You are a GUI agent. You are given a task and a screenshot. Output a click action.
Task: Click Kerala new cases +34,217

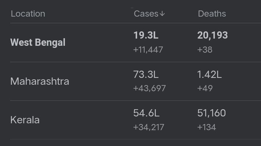[149, 127]
